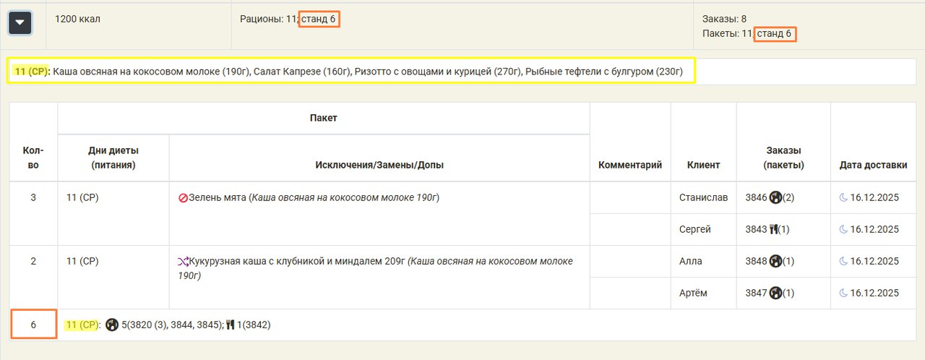925x360 pixels.
Task: Click the red exclusion icon before Зелень мята
Action: [x=183, y=198]
